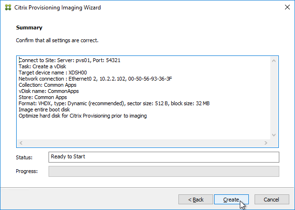Select the 'Store: Common Apps' line
Image resolution: width=295 pixels, height=210 pixels.
pyautogui.click(x=43, y=97)
